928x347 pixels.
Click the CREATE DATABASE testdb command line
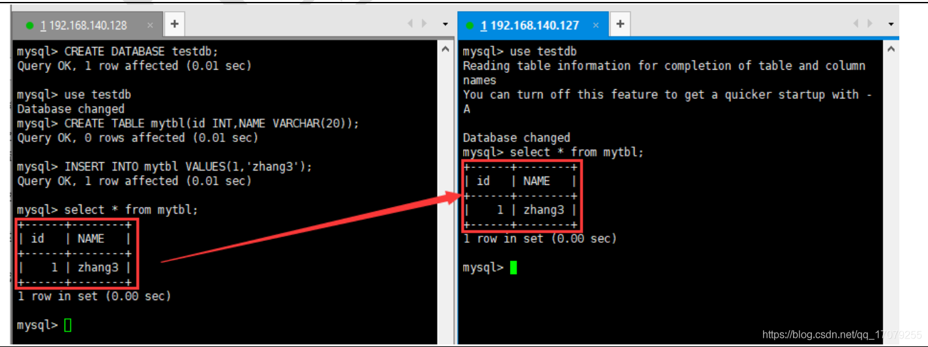pyautogui.click(x=125, y=51)
